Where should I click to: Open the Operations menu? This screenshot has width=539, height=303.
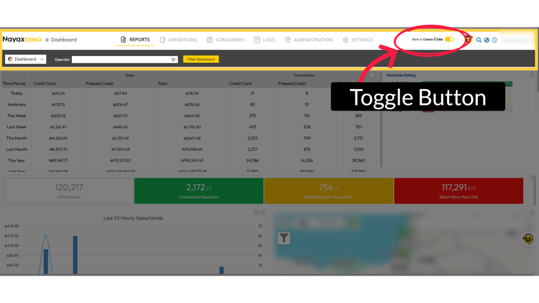coord(178,40)
